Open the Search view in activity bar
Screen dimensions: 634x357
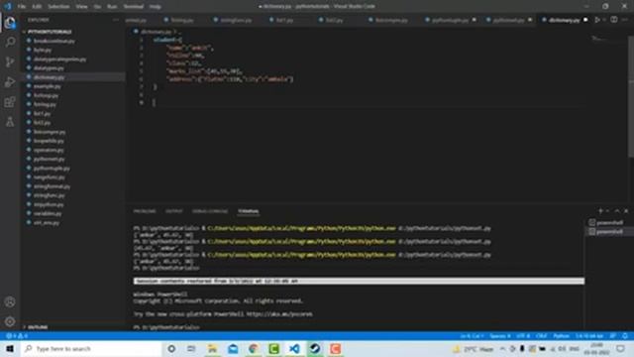(10, 42)
